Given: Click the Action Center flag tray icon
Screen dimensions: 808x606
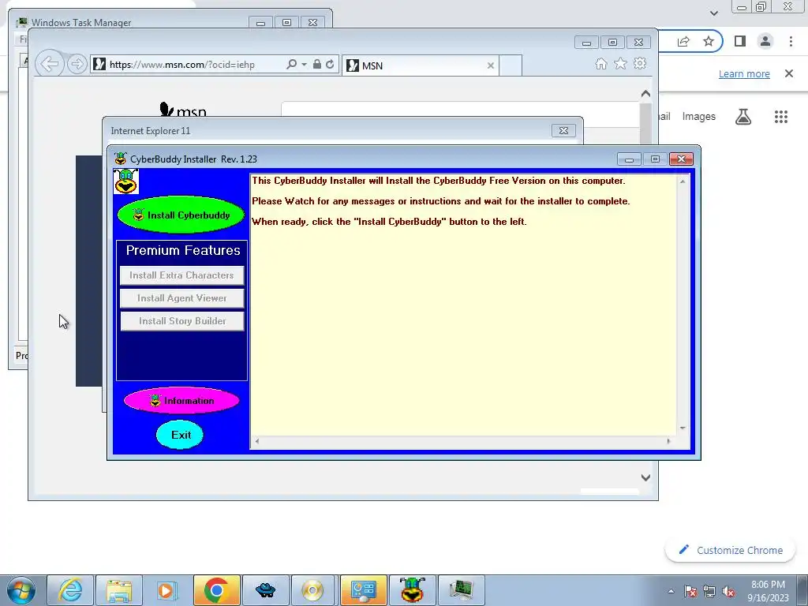Looking at the screenshot, I should [690, 591].
